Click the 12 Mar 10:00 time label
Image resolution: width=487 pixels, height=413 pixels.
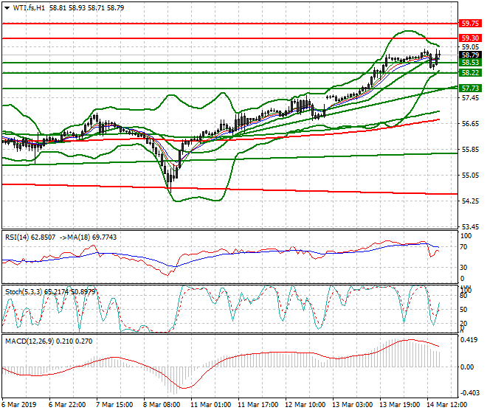pyautogui.click(x=305, y=405)
